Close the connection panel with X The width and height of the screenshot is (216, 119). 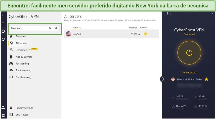pos(213,13)
